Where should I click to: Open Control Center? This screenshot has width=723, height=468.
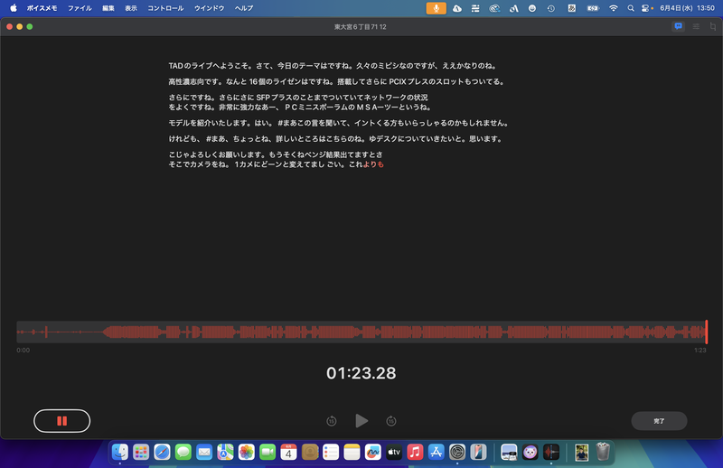pos(646,8)
